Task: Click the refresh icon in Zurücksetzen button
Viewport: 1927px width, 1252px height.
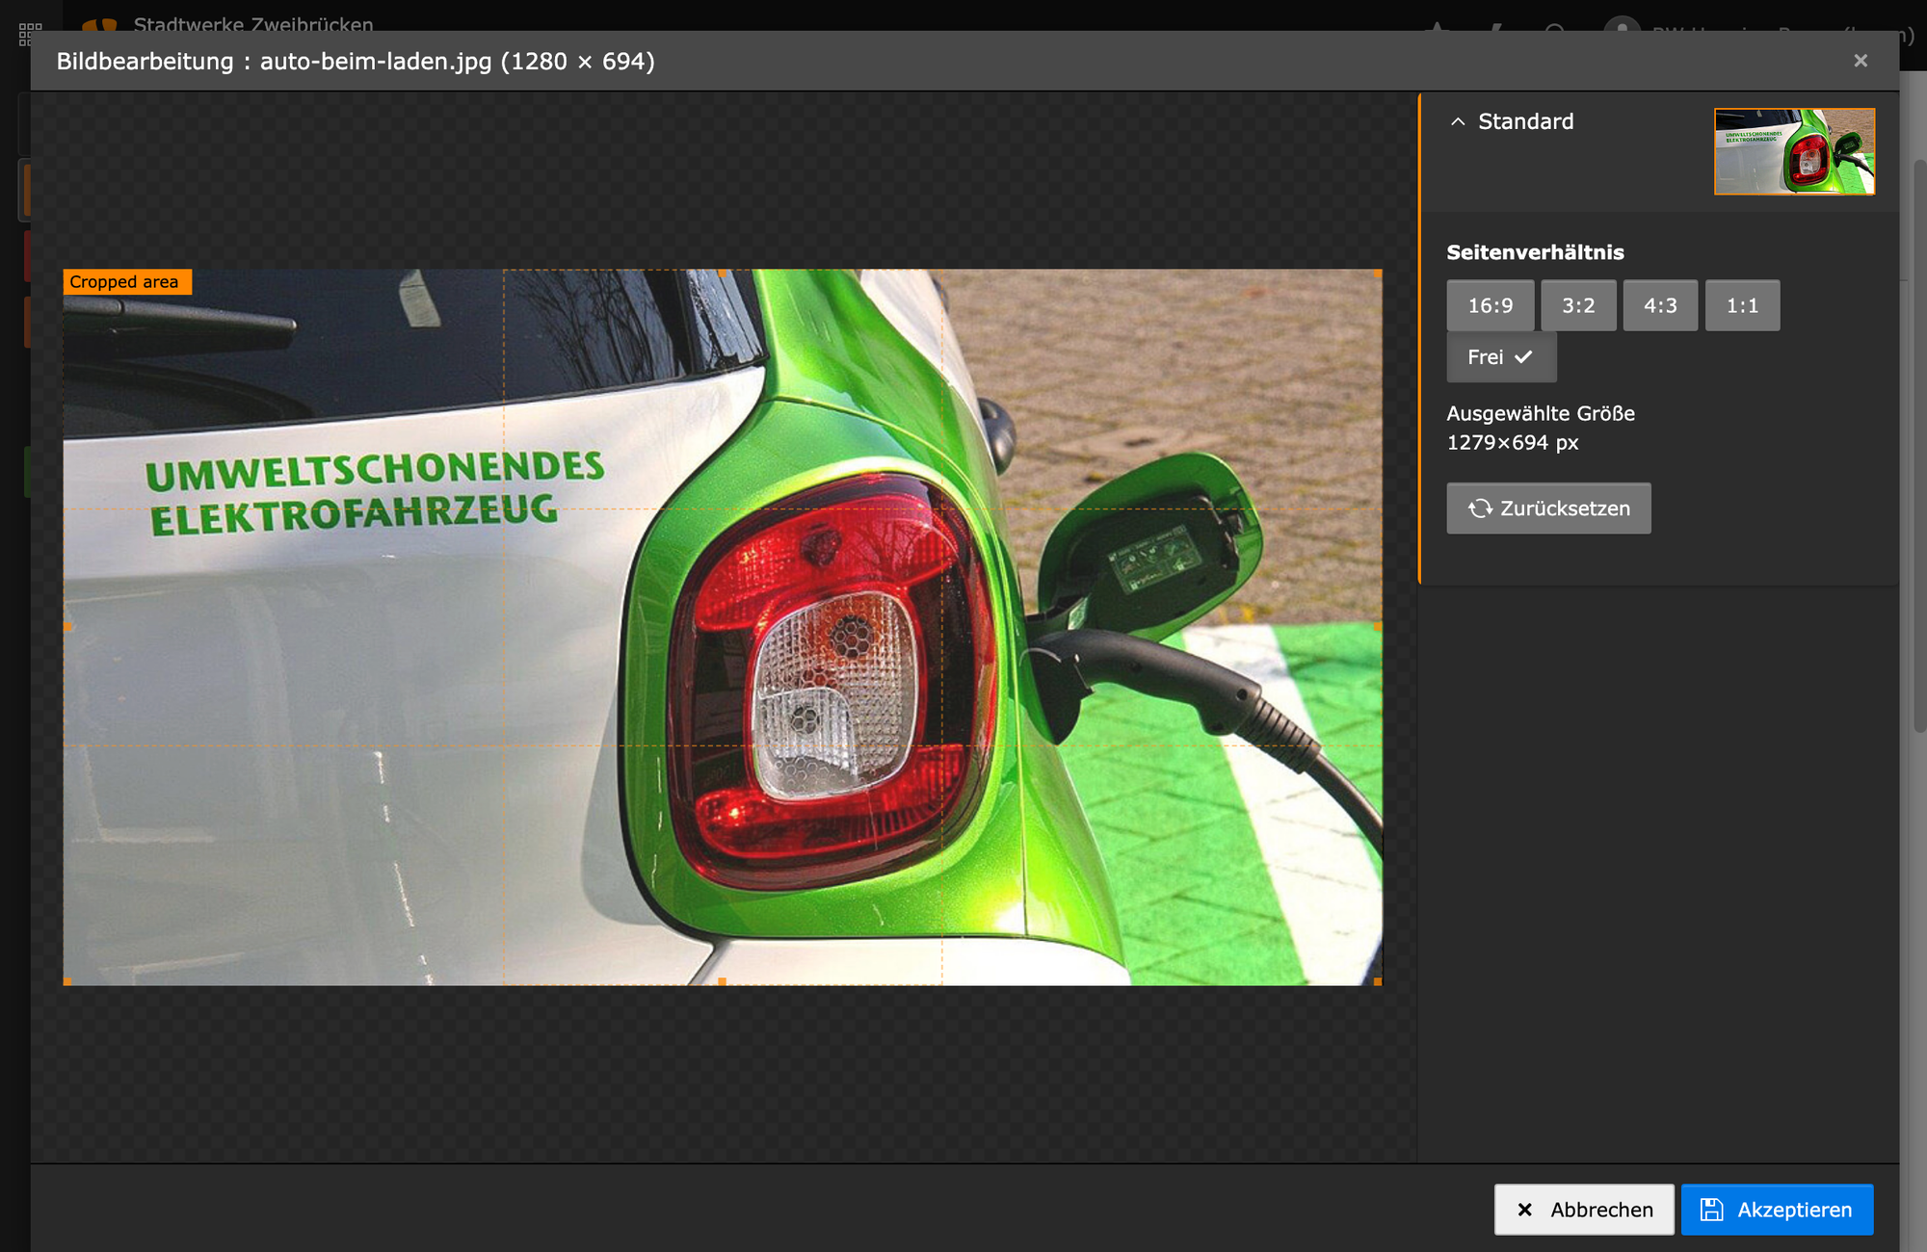Action: coord(1480,509)
